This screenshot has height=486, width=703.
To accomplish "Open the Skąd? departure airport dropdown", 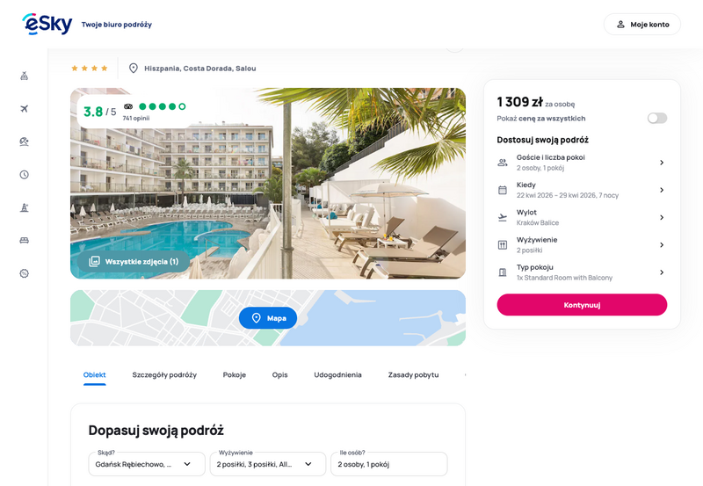I will pos(147,464).
